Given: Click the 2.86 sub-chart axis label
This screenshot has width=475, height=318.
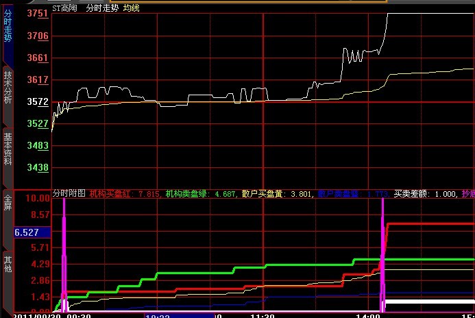Looking at the screenshot, I should [x=40, y=280].
